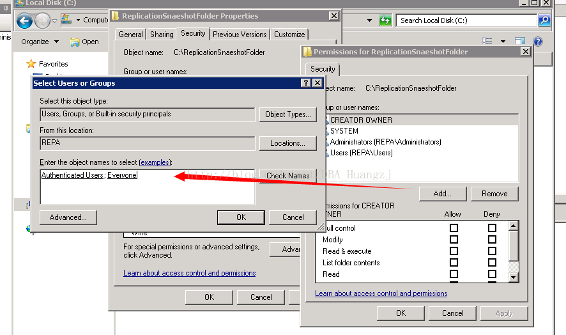Click the Advanced... button
Image resolution: width=566 pixels, height=335 pixels.
click(68, 217)
